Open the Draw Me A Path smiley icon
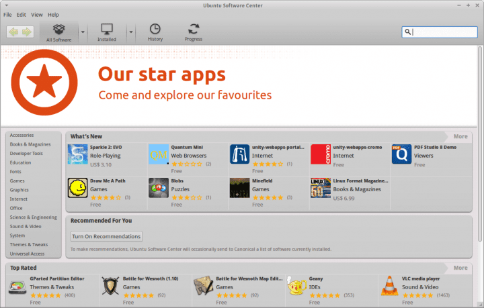This screenshot has height=308, width=484. coord(78,188)
